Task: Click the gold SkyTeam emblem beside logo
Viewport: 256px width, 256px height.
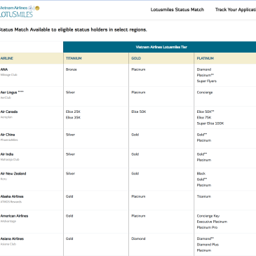Action: [37, 8]
